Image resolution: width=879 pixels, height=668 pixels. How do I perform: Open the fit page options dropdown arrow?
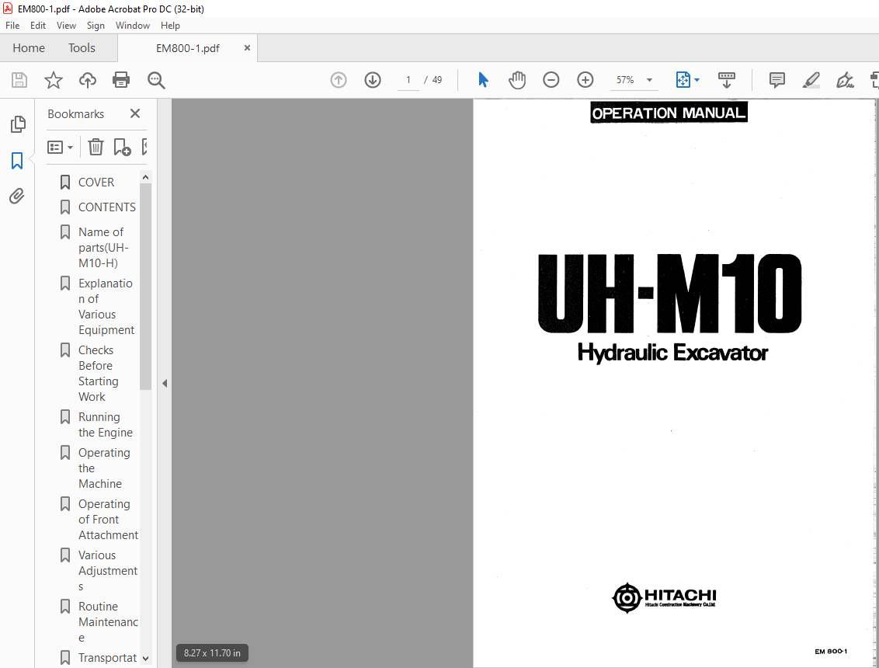(697, 80)
